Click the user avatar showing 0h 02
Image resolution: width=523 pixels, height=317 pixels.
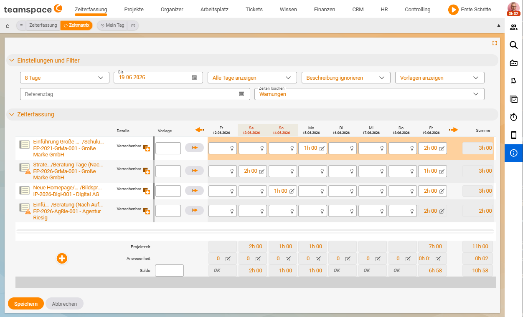(513, 9)
